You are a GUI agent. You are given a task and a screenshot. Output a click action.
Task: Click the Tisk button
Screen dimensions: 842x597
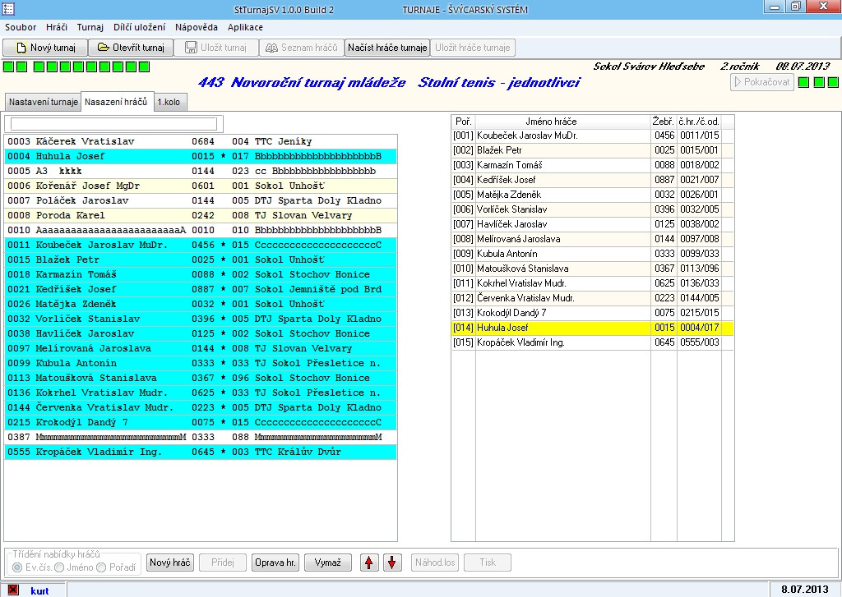[x=487, y=563]
